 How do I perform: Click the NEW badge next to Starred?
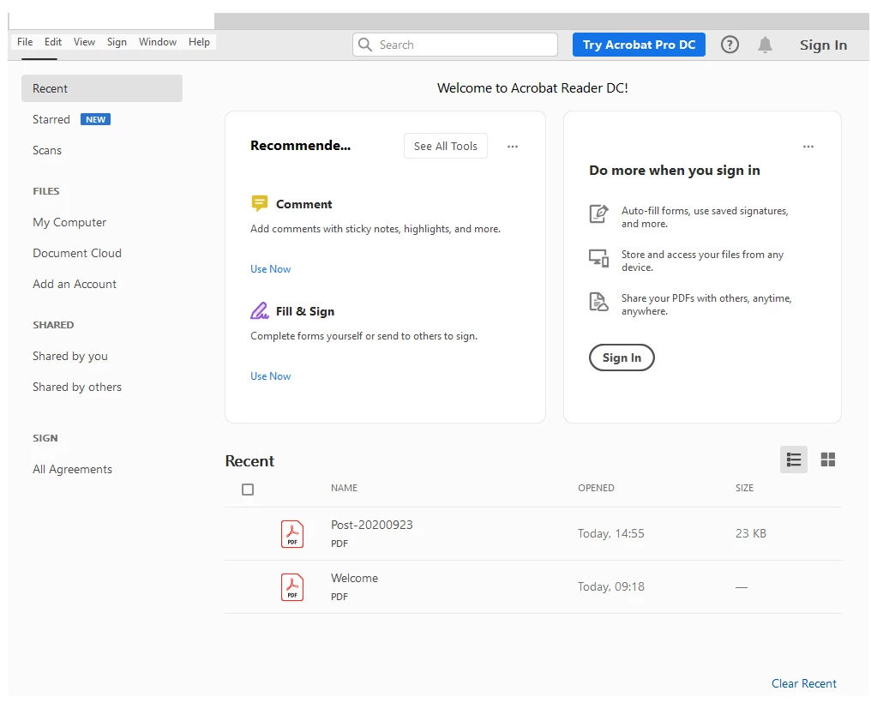[95, 119]
